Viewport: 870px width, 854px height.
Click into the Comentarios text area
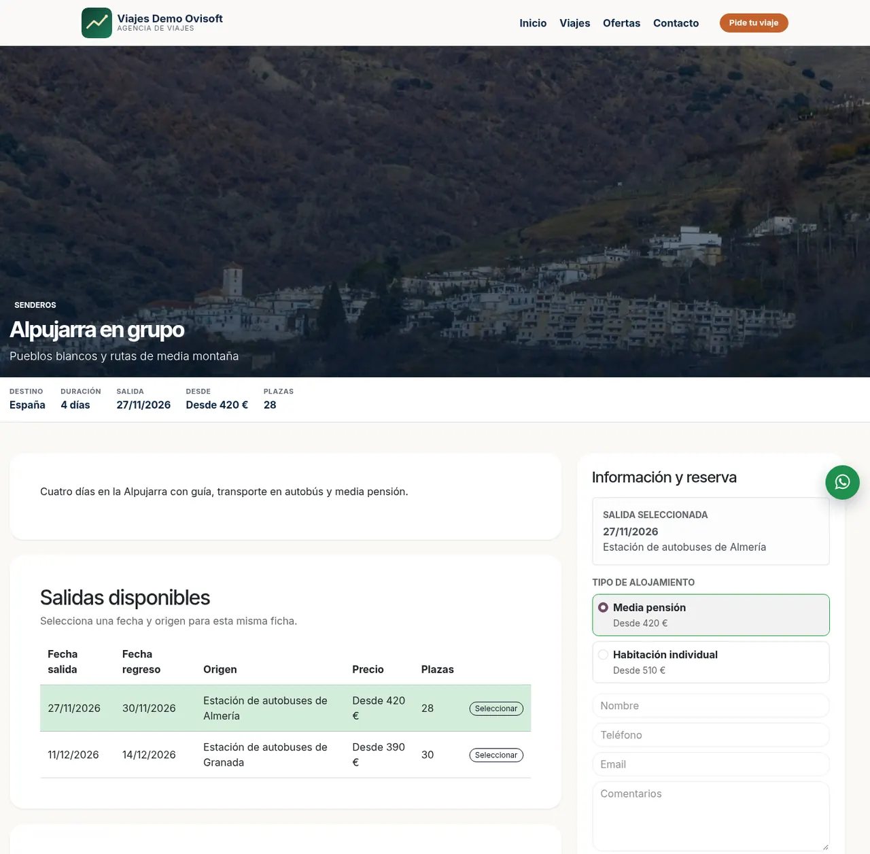point(711,816)
